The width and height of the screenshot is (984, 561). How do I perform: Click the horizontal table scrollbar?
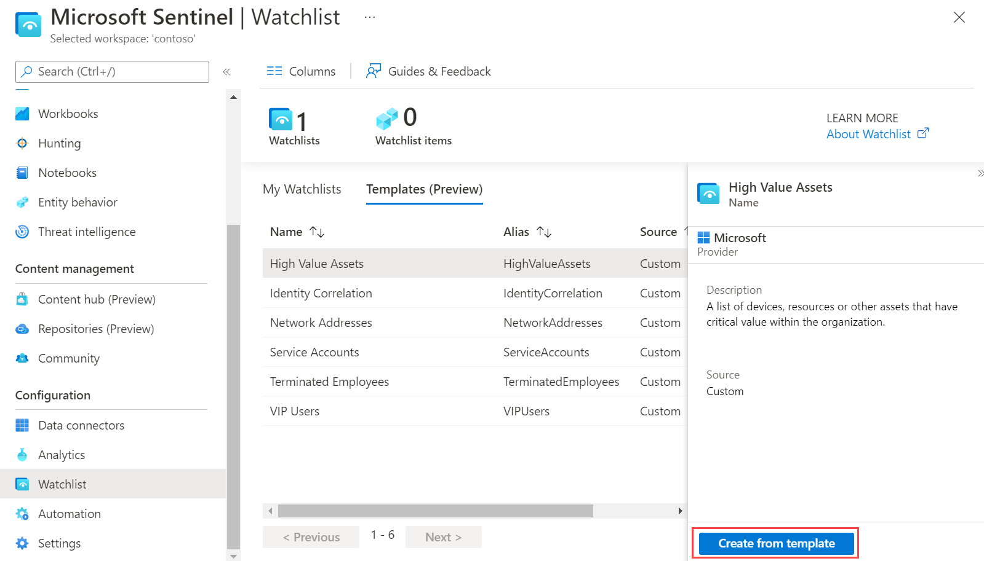pyautogui.click(x=435, y=511)
